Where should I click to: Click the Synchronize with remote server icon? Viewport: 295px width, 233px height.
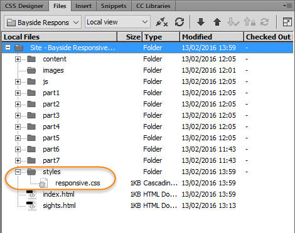click(x=264, y=22)
